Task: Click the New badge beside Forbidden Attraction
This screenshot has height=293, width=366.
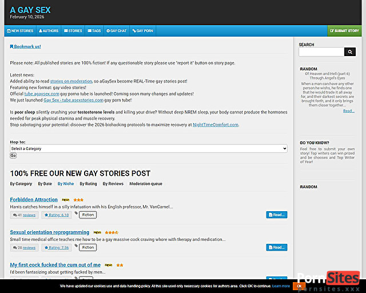Action: [66, 200]
